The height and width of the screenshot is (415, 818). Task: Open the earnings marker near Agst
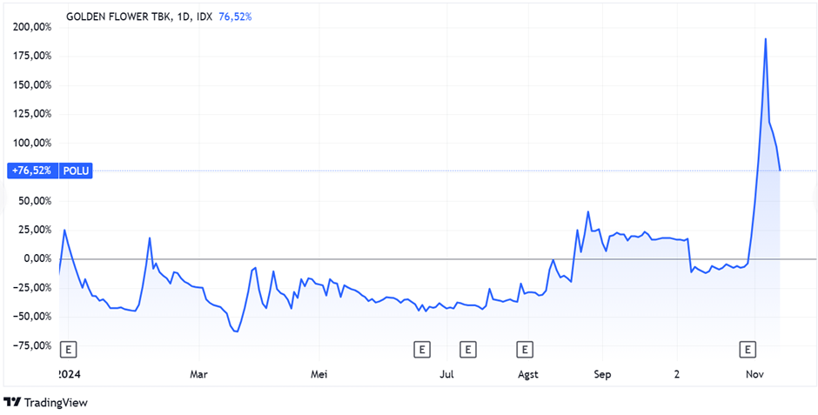coord(524,349)
